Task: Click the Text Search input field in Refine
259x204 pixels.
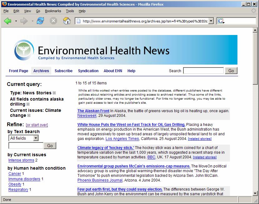Action: coord(26,146)
